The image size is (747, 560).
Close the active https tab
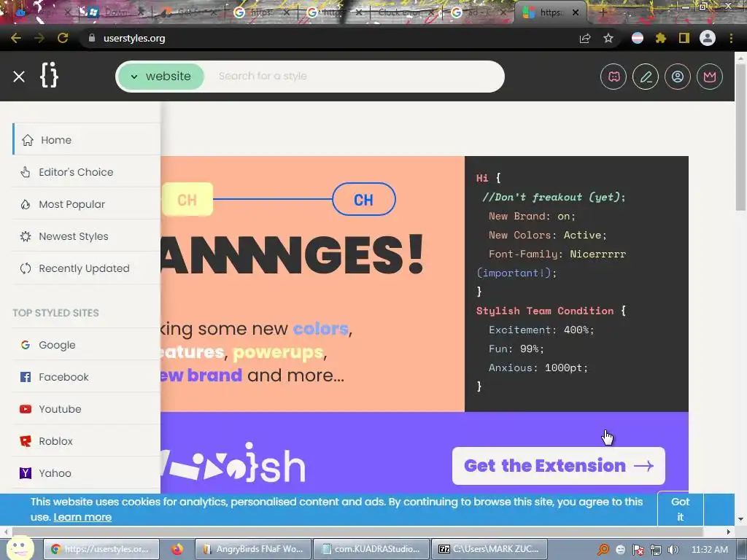tap(576, 12)
